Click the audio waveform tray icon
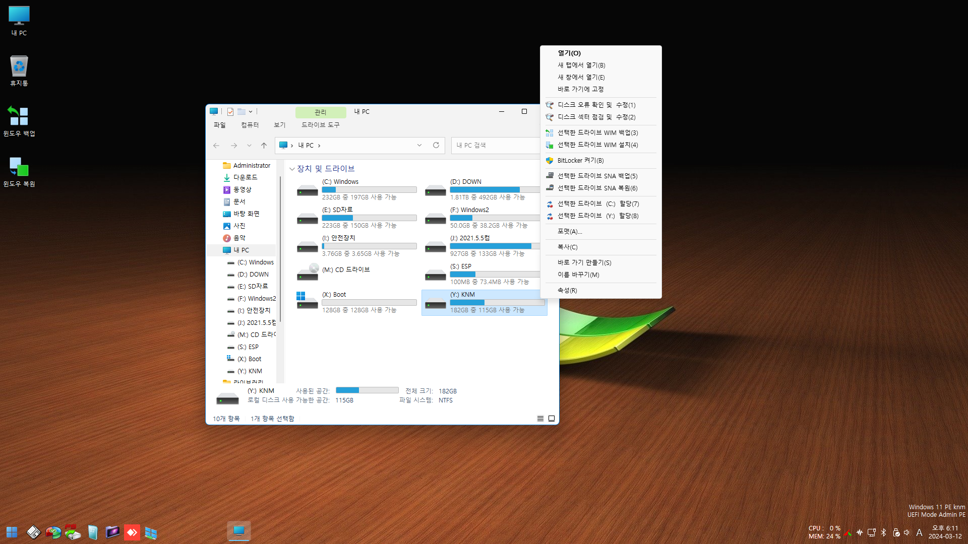 coord(860,532)
